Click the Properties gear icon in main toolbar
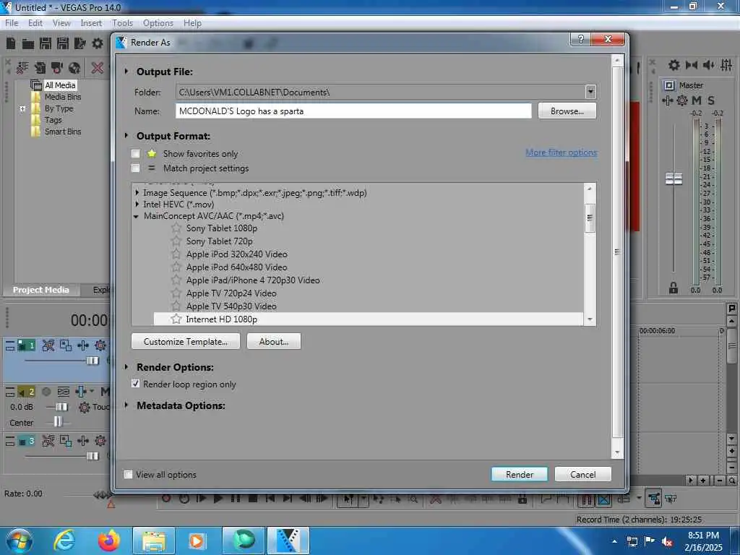 point(98,43)
